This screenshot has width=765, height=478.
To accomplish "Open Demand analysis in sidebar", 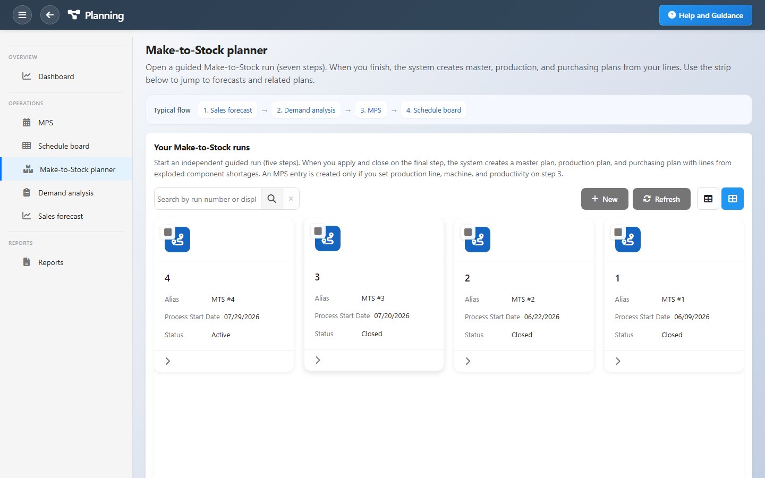I will (66, 193).
